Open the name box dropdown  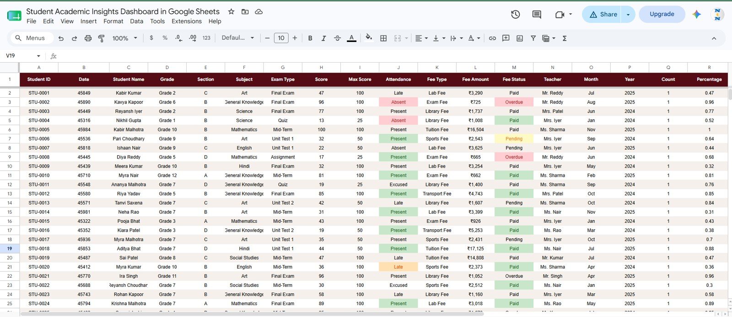pos(38,56)
